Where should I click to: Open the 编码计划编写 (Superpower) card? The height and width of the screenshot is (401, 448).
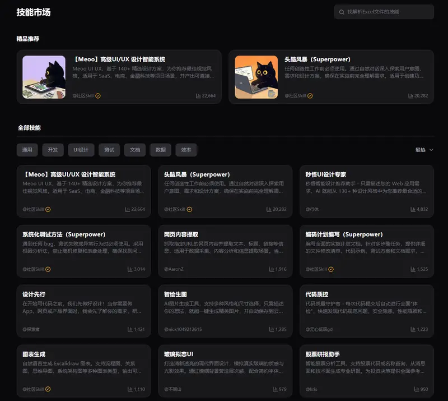click(367, 251)
